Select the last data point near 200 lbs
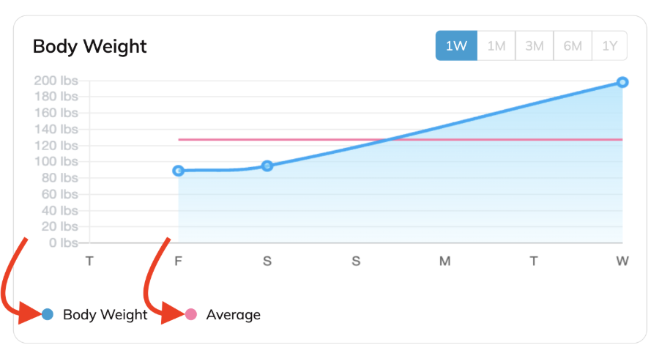 coord(622,82)
